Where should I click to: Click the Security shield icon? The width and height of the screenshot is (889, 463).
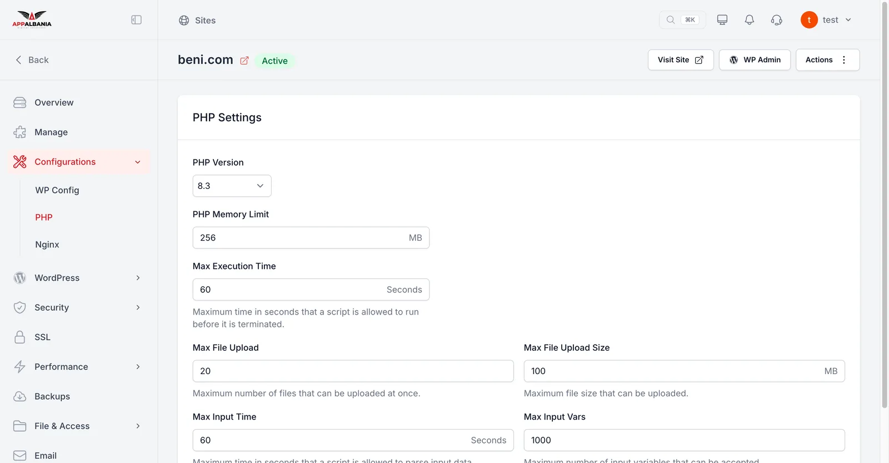(20, 307)
